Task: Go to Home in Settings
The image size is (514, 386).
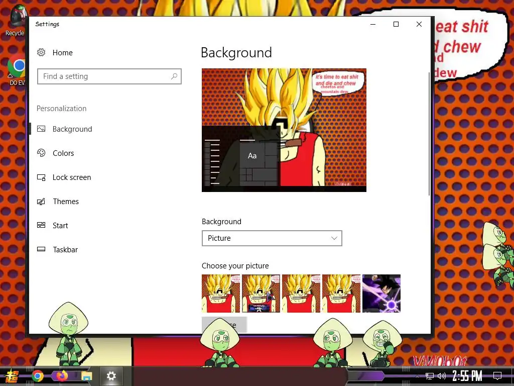Action: [x=63, y=52]
